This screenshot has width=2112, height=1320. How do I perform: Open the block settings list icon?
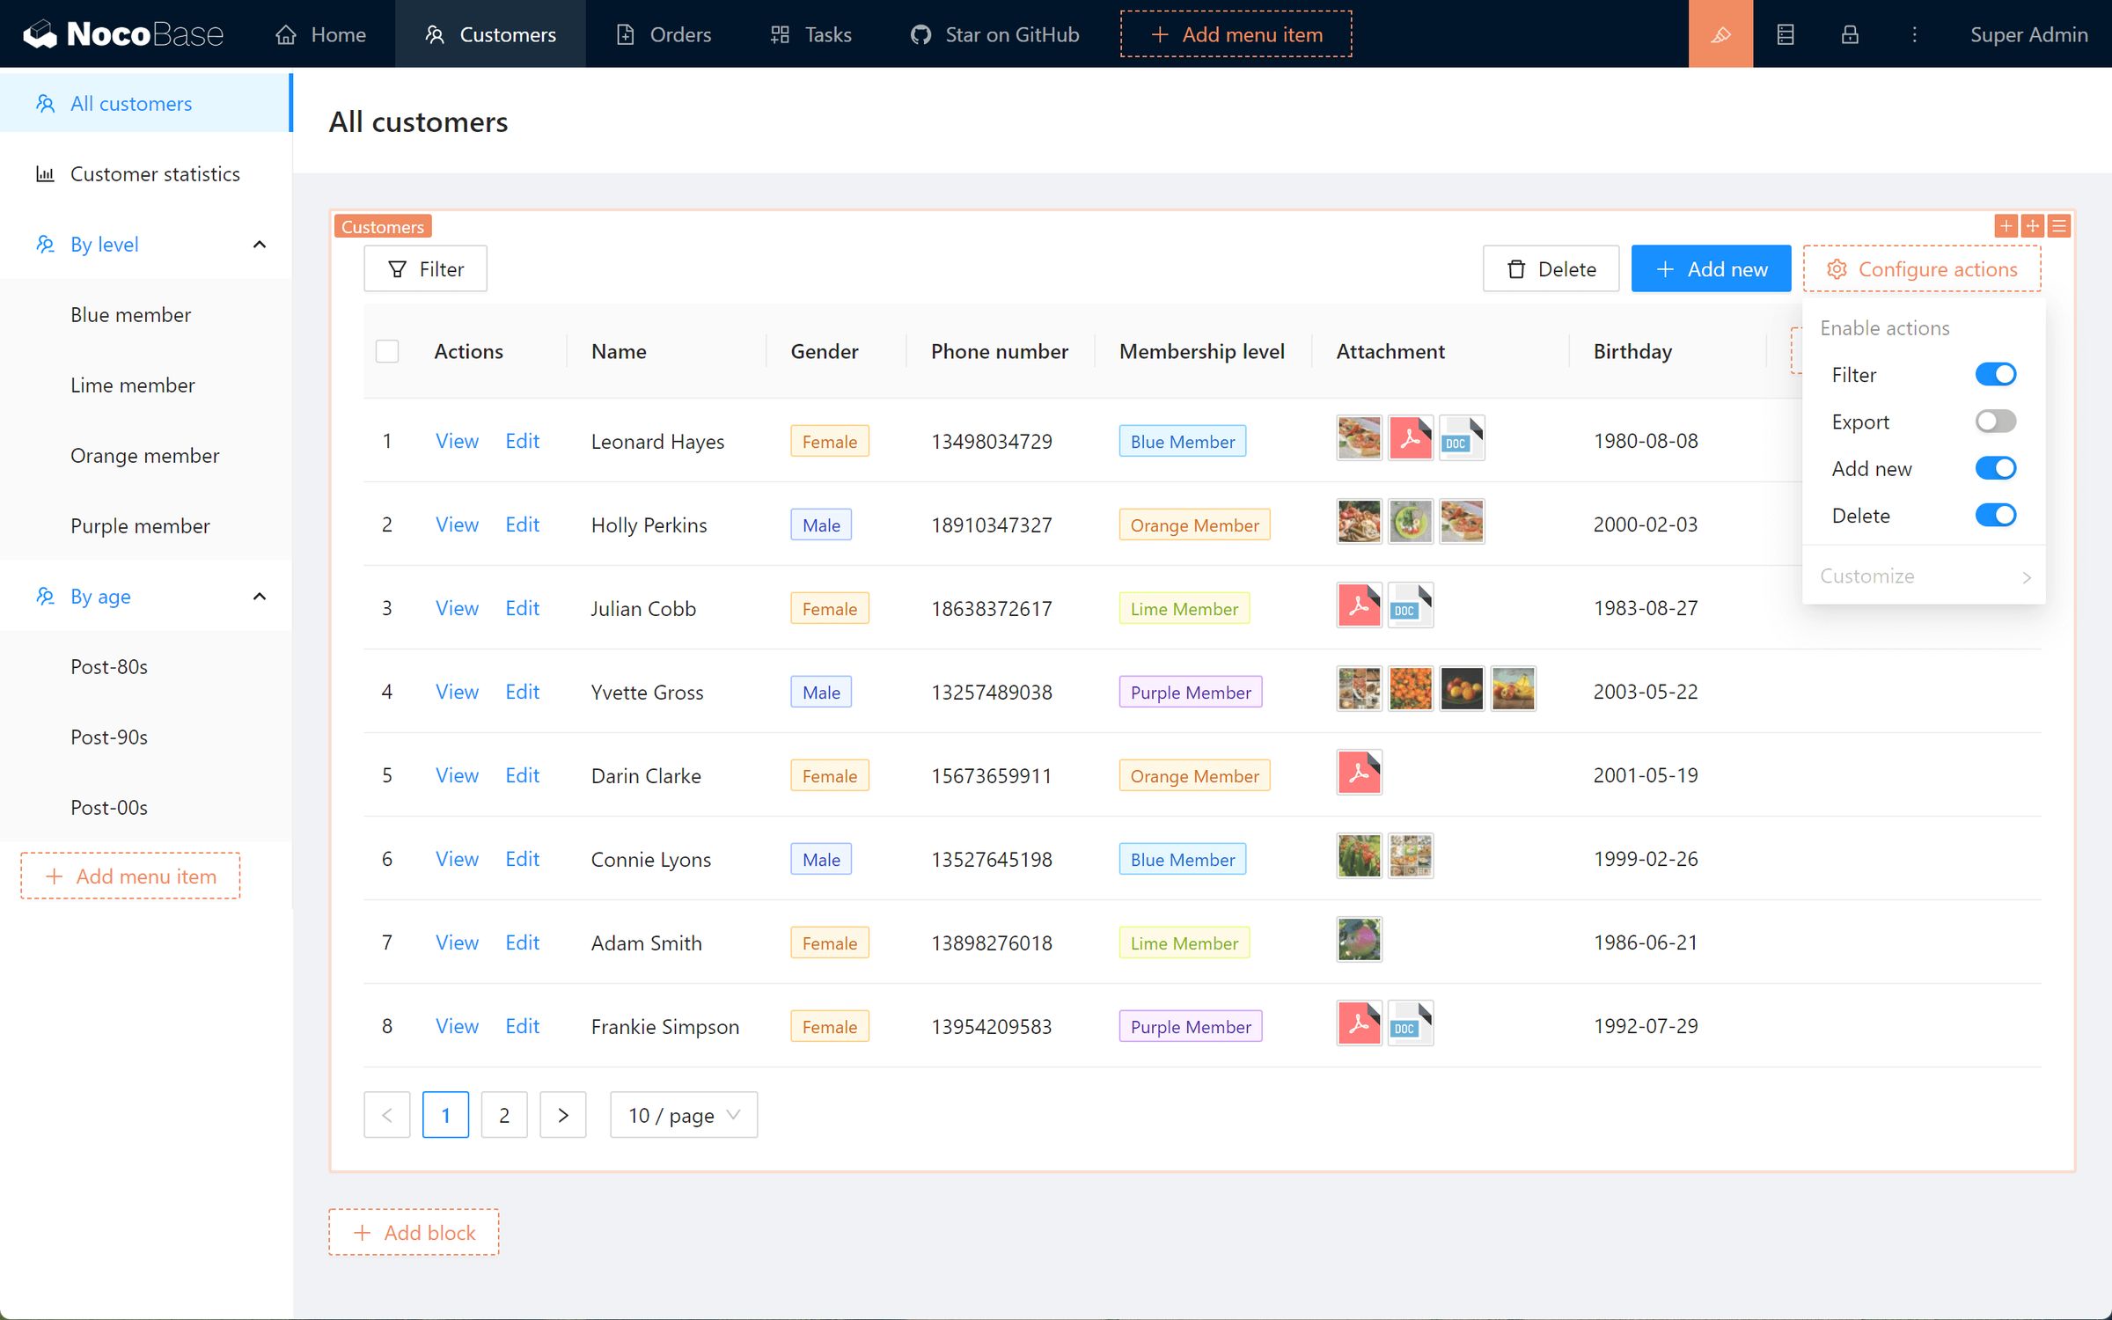2059,225
